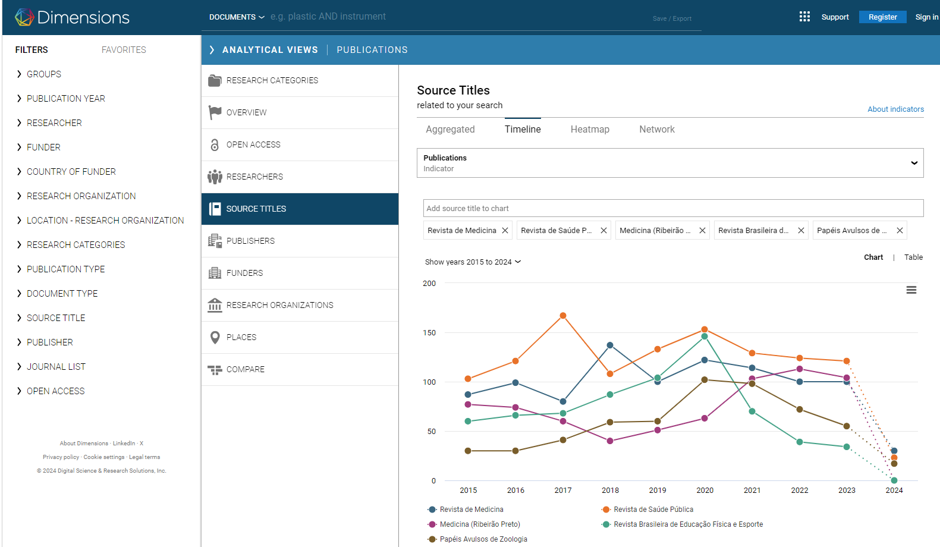This screenshot has width=940, height=547.
Task: Open the About indicators link
Action: tap(895, 109)
